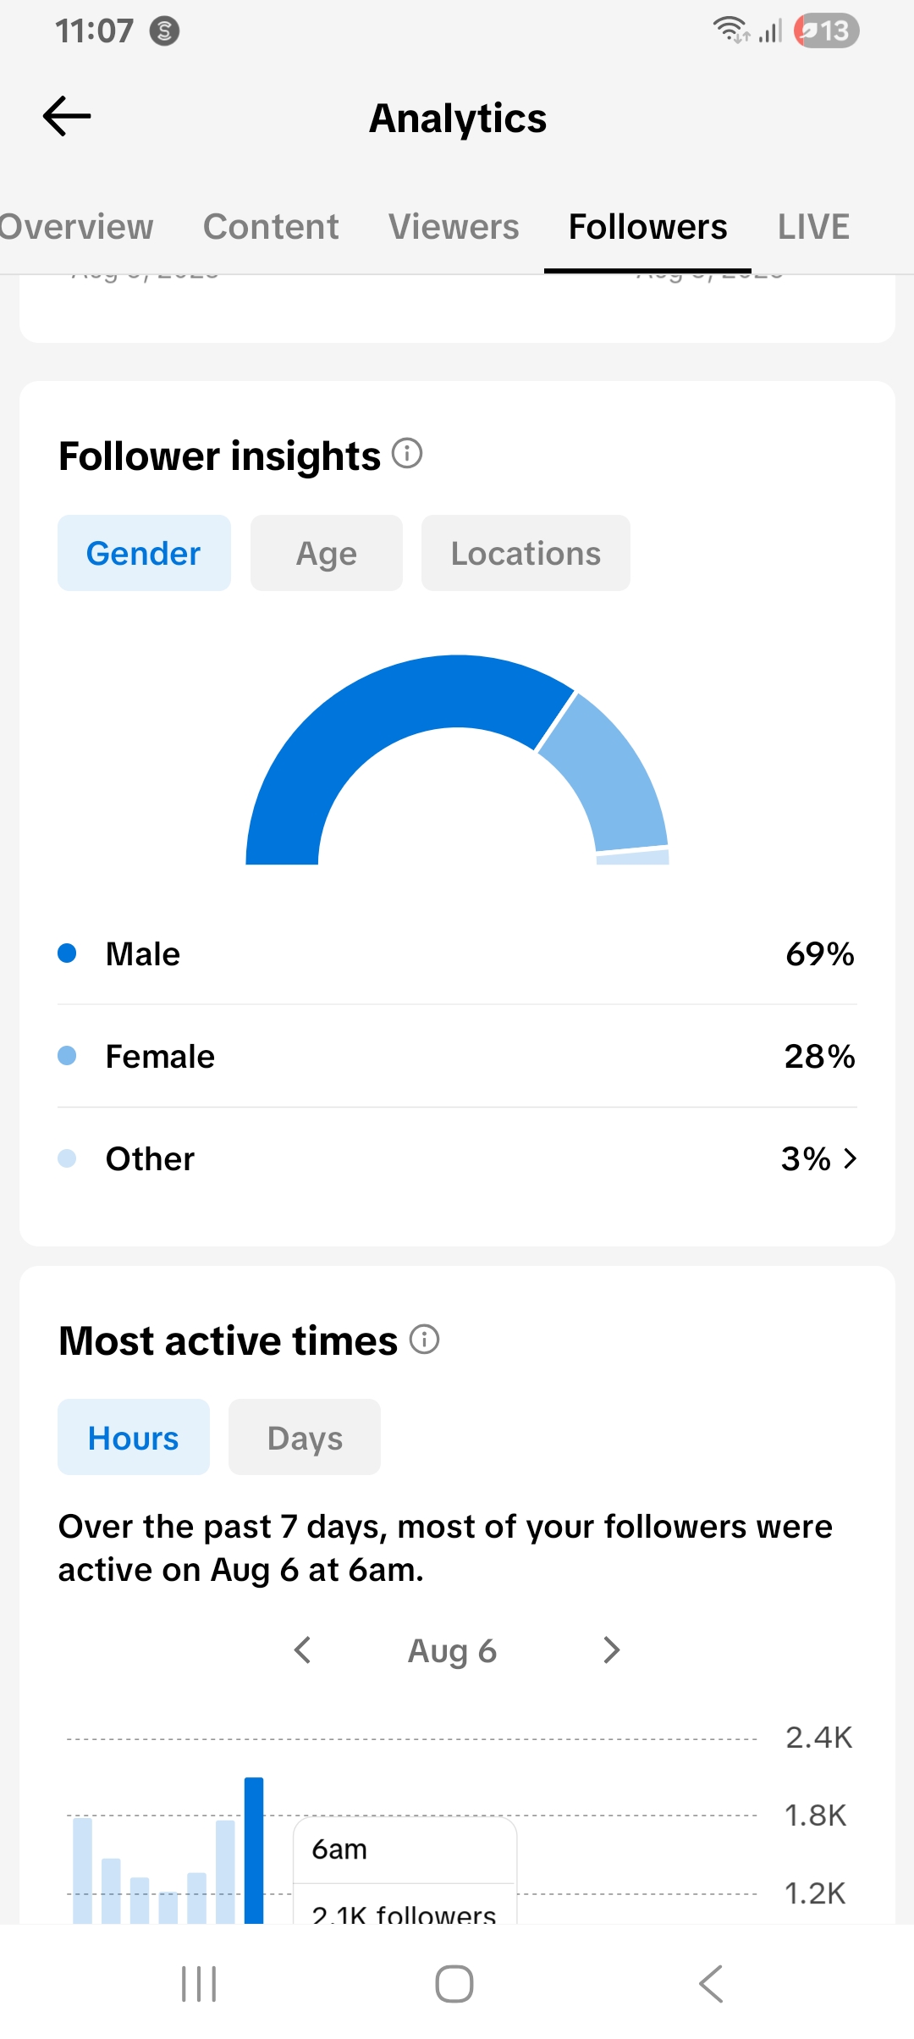Tap the back arrow in Analytics header
The height and width of the screenshot is (2039, 914).
[x=67, y=117]
